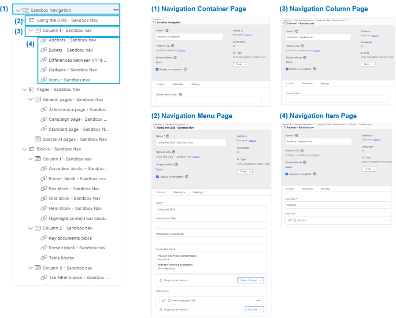Click the Column Title input field
This screenshot has height=318, width=396.
(x=337, y=100)
